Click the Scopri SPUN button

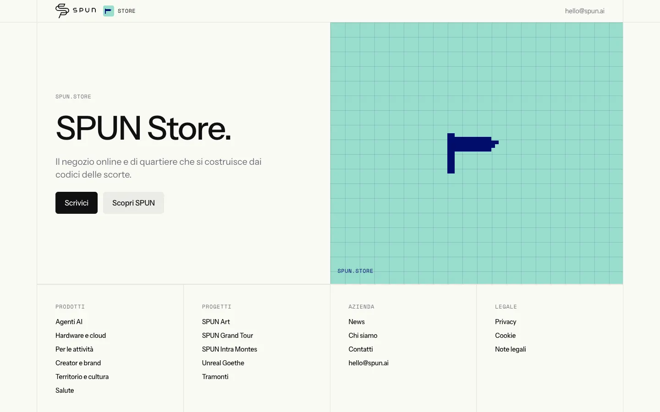133,203
